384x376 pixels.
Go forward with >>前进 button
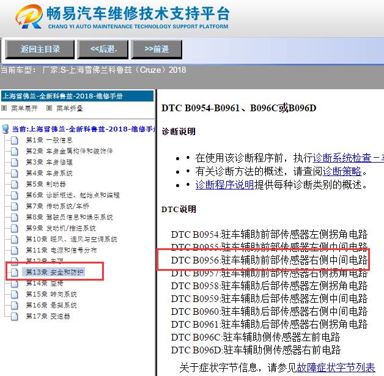coord(157,49)
